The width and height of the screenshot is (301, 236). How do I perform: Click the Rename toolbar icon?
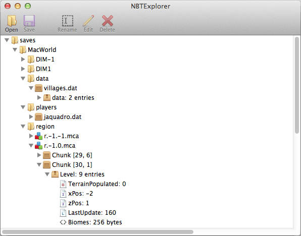(67, 21)
